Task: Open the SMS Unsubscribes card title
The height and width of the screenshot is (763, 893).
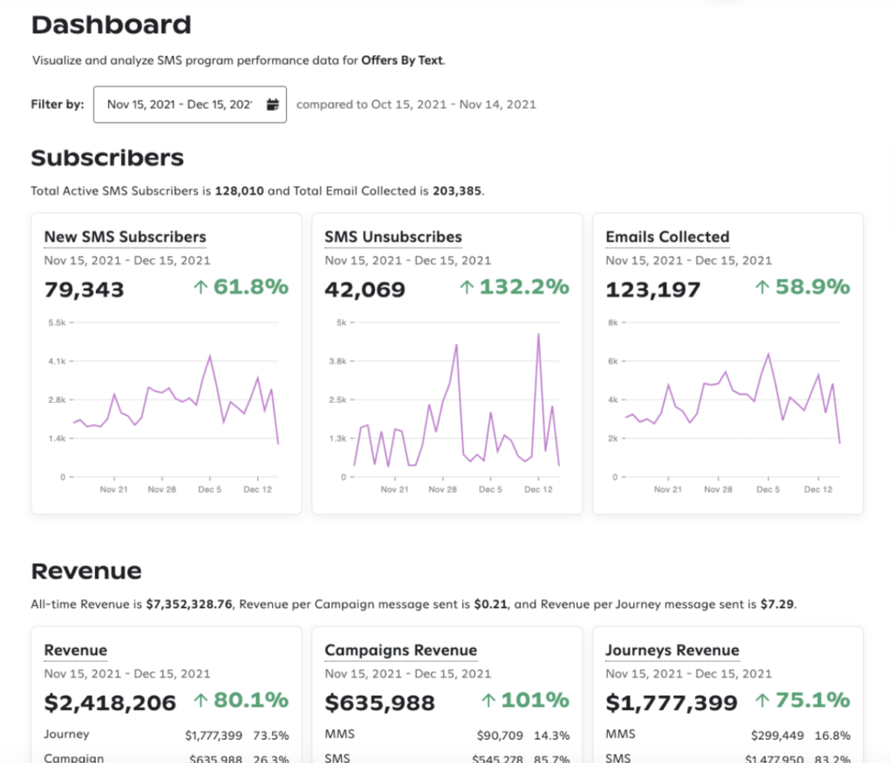Action: (x=392, y=237)
